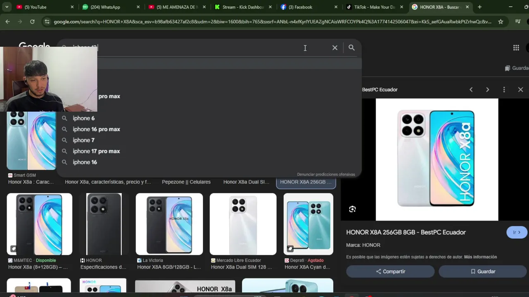Open Smart GSM Honor X8a thumbnail
Viewport: 529px width, 297px height.
pyautogui.click(x=31, y=141)
